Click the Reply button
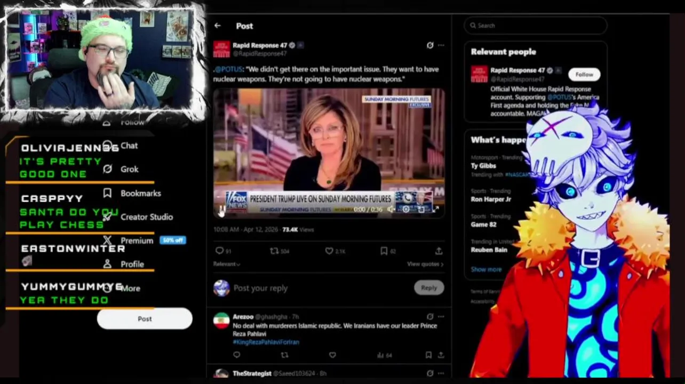The image size is (685, 384). (429, 287)
